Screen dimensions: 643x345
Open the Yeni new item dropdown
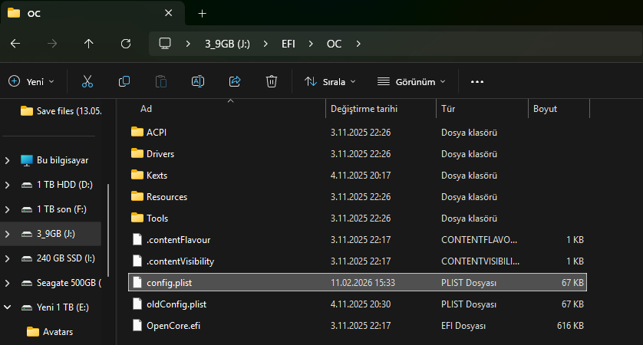(31, 81)
